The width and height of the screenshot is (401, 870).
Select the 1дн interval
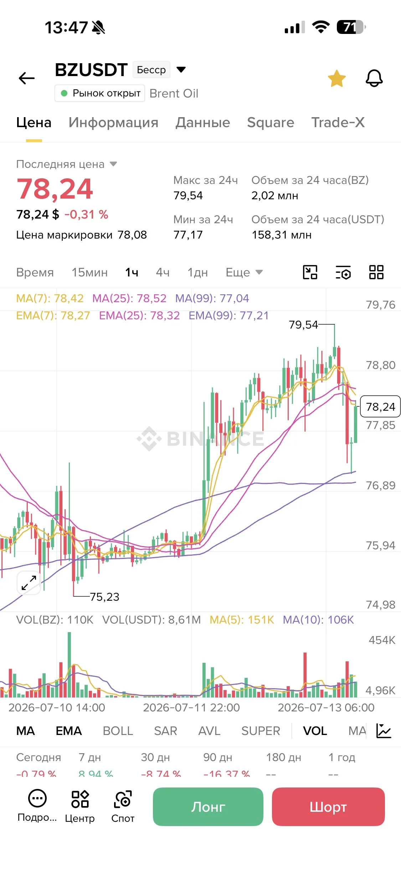point(197,272)
